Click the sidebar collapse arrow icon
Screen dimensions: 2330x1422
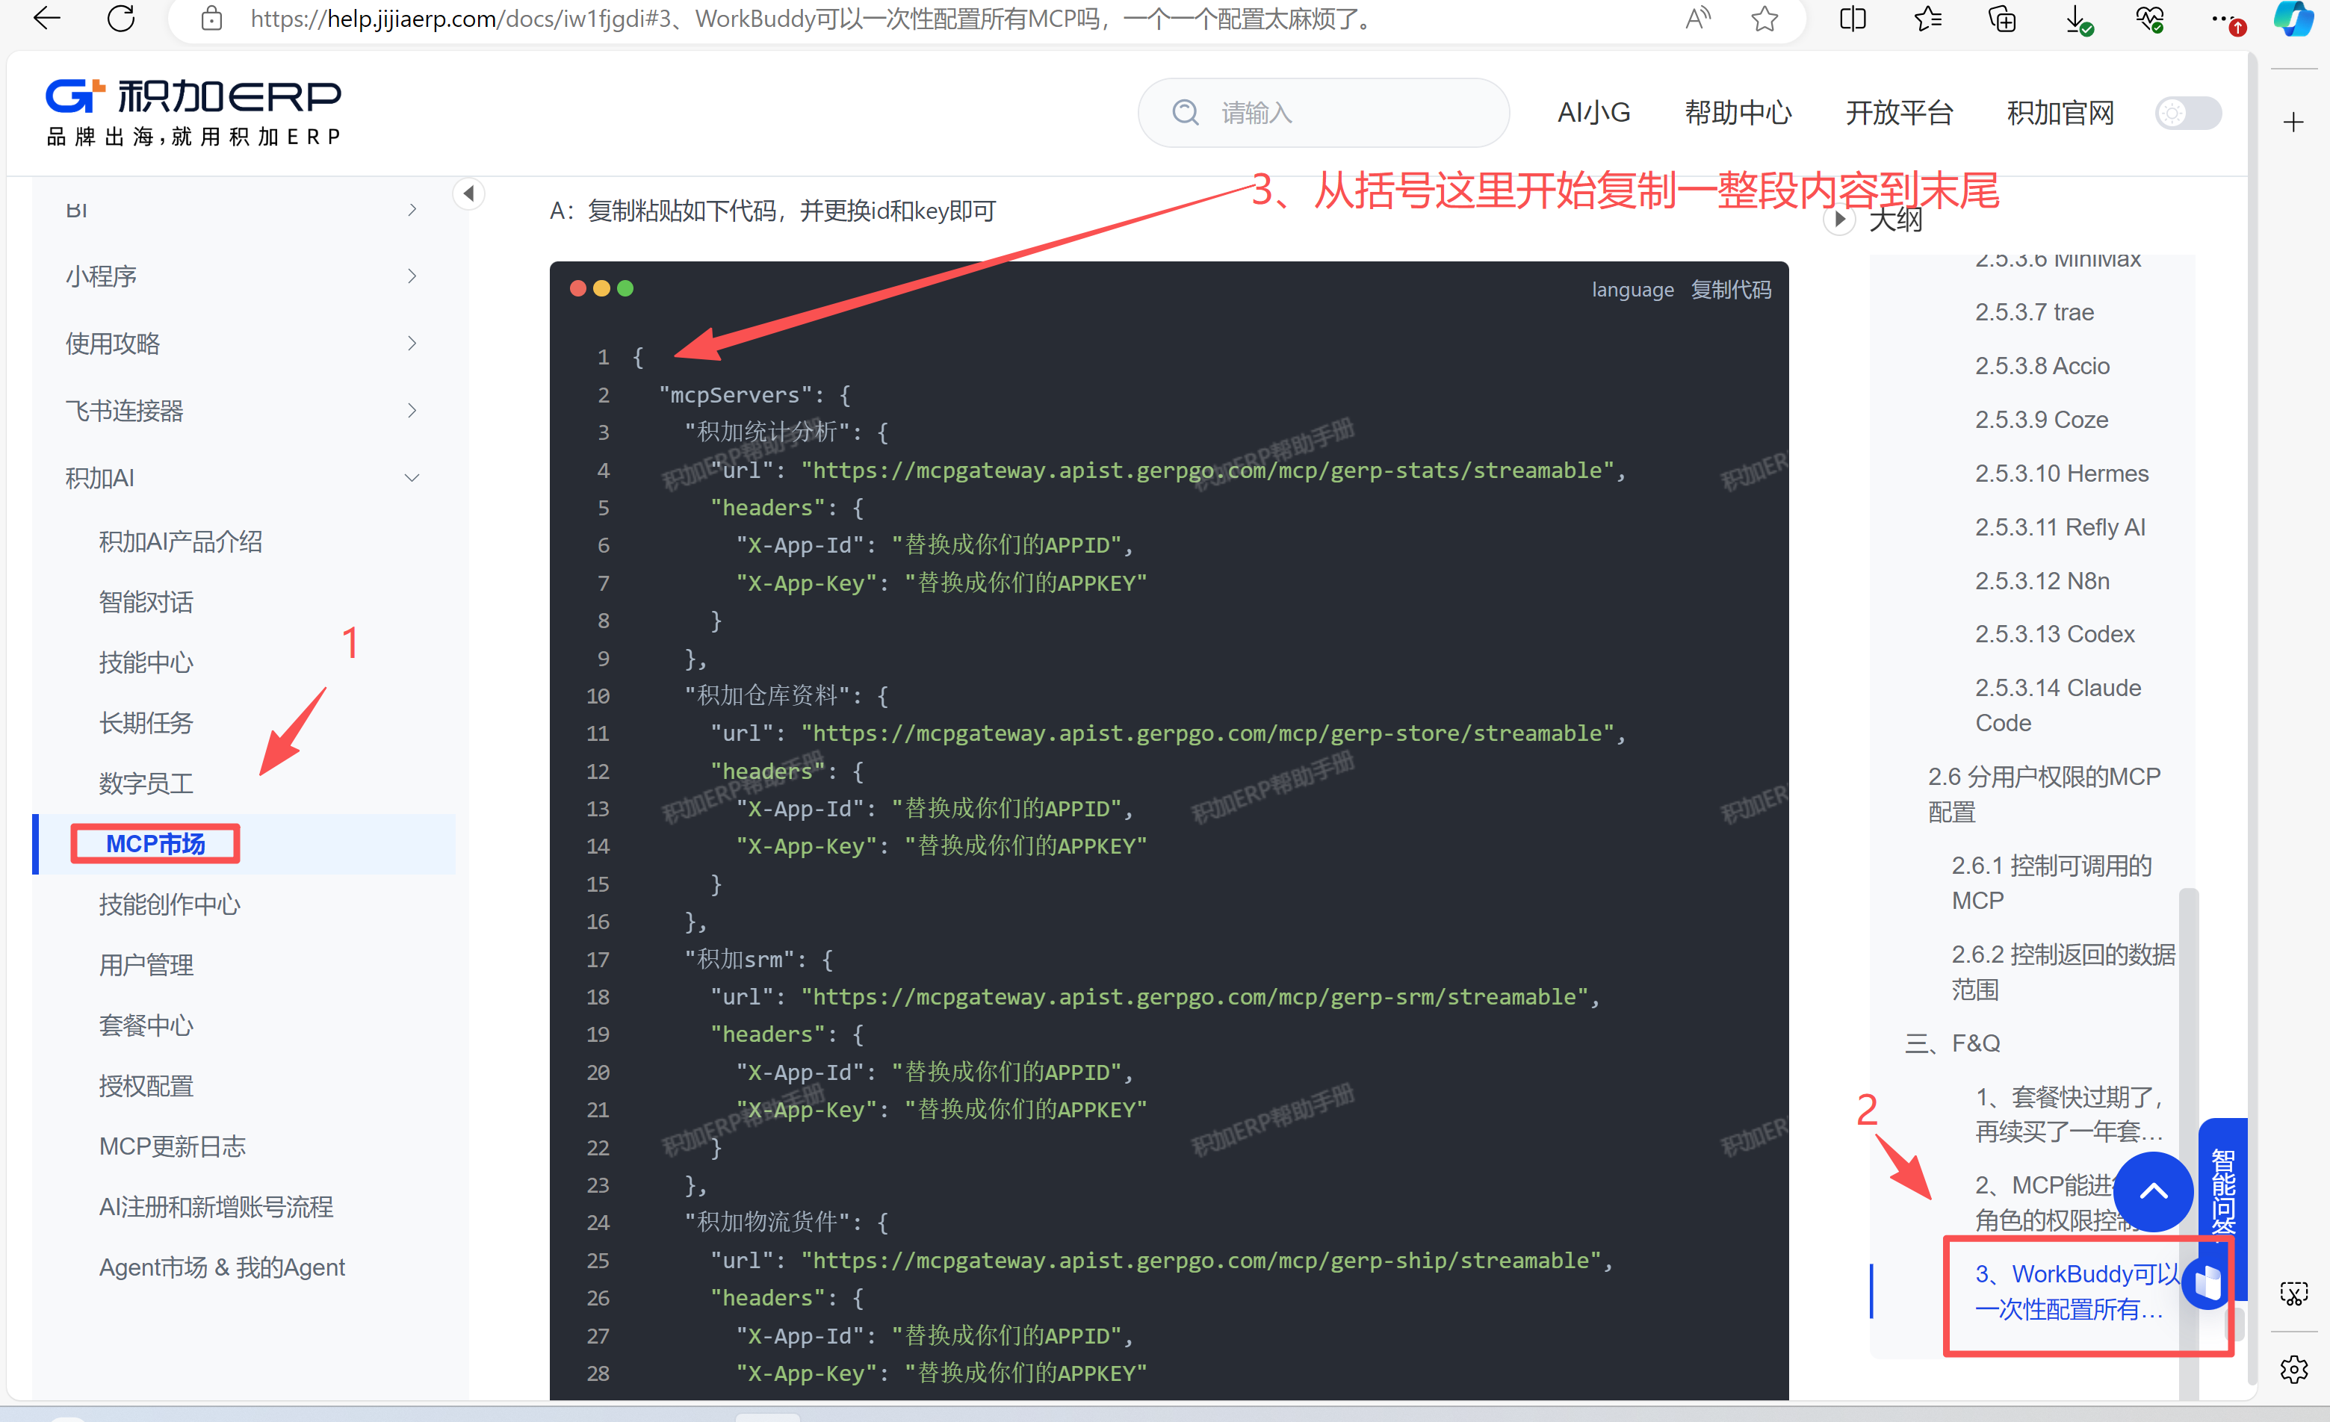coord(468,194)
